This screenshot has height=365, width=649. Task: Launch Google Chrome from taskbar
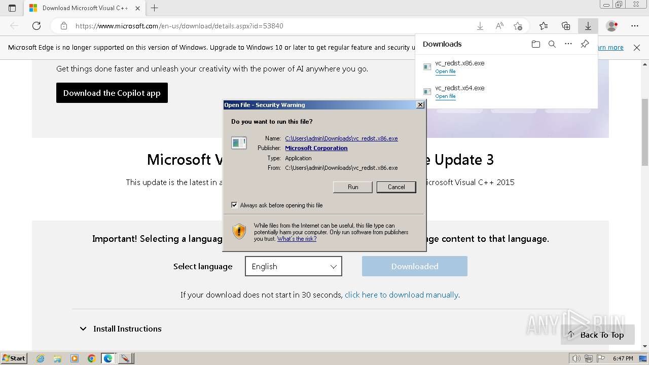point(91,358)
